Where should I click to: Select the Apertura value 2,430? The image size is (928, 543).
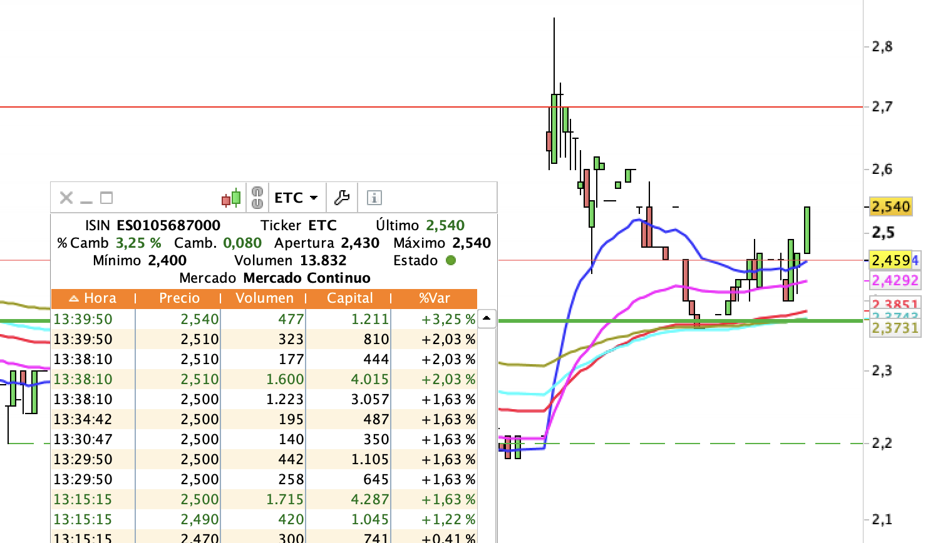[x=360, y=243]
